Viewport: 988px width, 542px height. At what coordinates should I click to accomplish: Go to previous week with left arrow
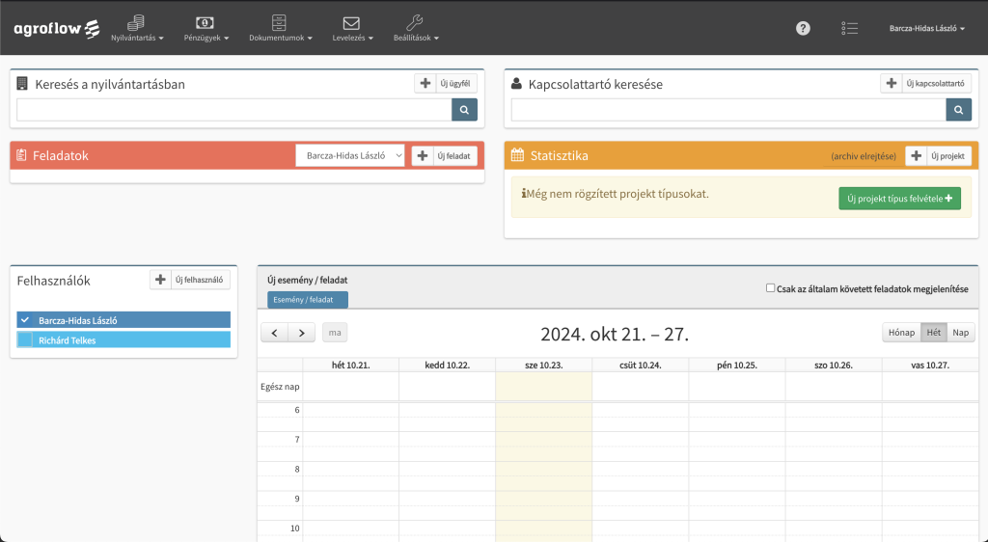click(275, 333)
